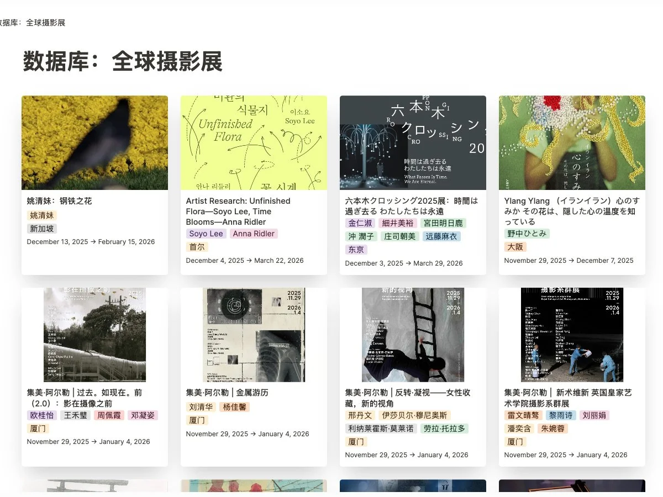The image size is (663, 497).
Task: Select the 周佩霞 artist tag
Action: (109, 415)
